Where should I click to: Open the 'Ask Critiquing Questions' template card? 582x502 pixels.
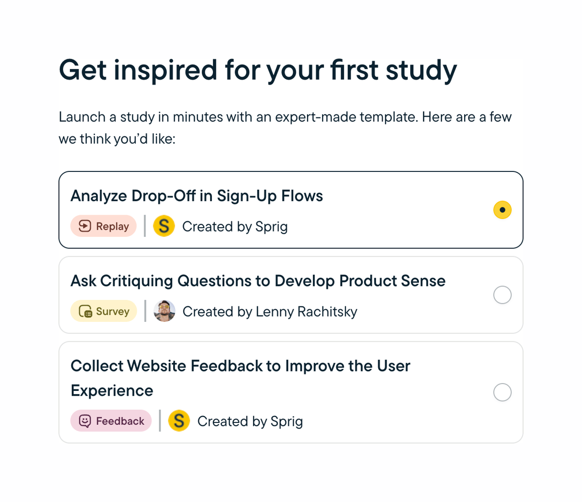click(291, 295)
